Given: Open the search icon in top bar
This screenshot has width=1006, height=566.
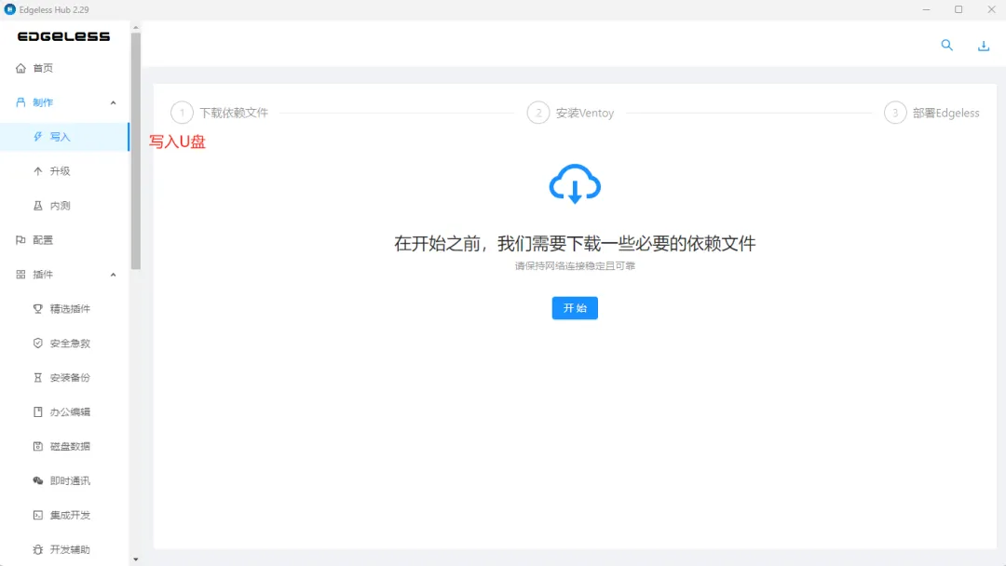Looking at the screenshot, I should pyautogui.click(x=947, y=45).
